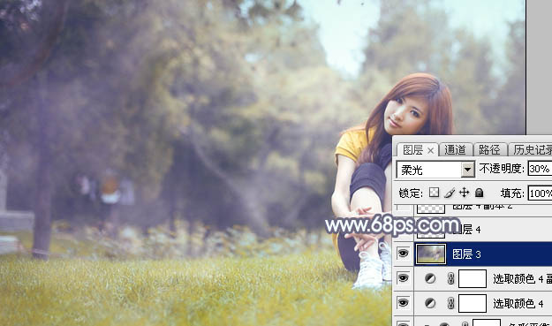Image resolution: width=552 pixels, height=326 pixels.
Task: Select the 图层 3 layer thumbnail
Action: [430, 254]
